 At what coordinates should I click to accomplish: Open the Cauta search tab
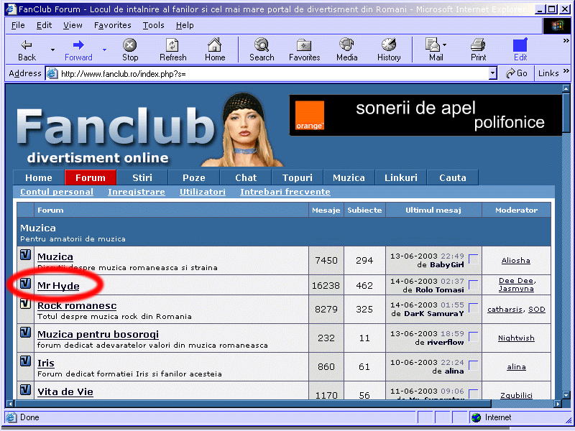point(453,177)
